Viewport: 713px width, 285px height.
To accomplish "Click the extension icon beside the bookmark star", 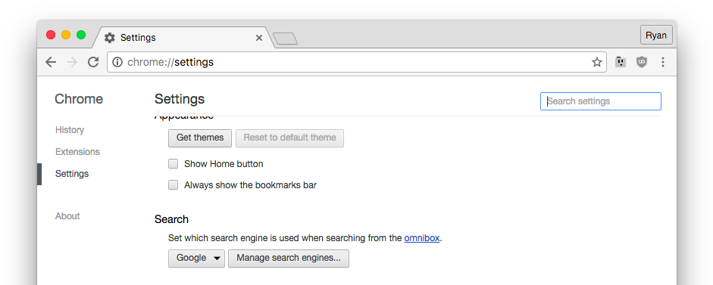I will click(x=621, y=62).
